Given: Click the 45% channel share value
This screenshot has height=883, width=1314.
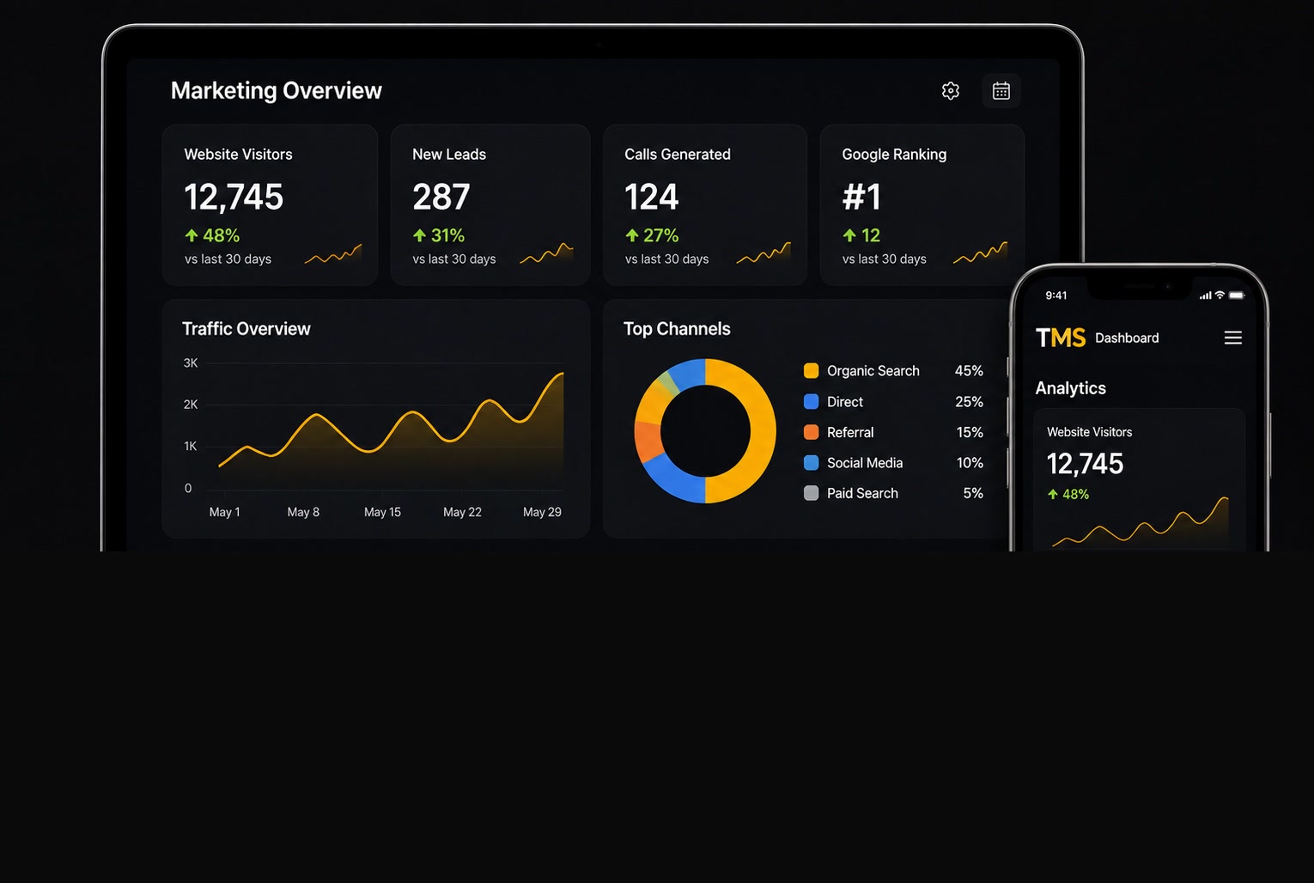Looking at the screenshot, I should [x=969, y=371].
